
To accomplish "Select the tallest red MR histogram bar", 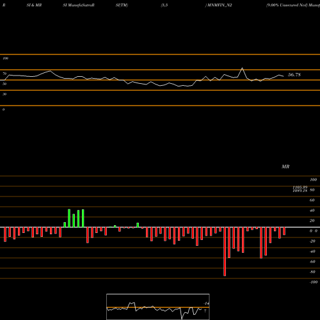I will click(225, 252).
